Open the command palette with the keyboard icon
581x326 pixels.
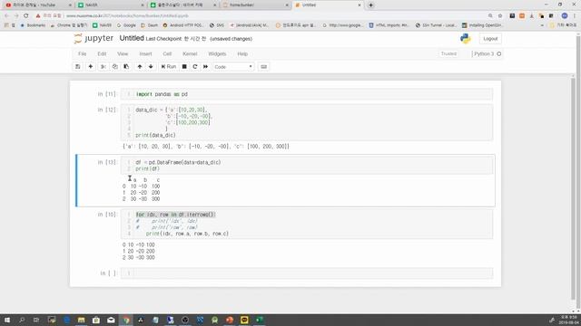coord(264,66)
